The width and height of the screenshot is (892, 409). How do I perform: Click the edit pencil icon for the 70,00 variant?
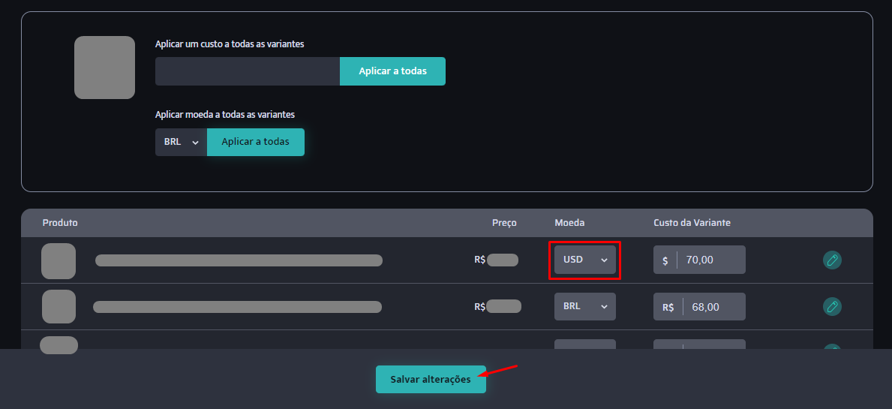[x=832, y=260]
